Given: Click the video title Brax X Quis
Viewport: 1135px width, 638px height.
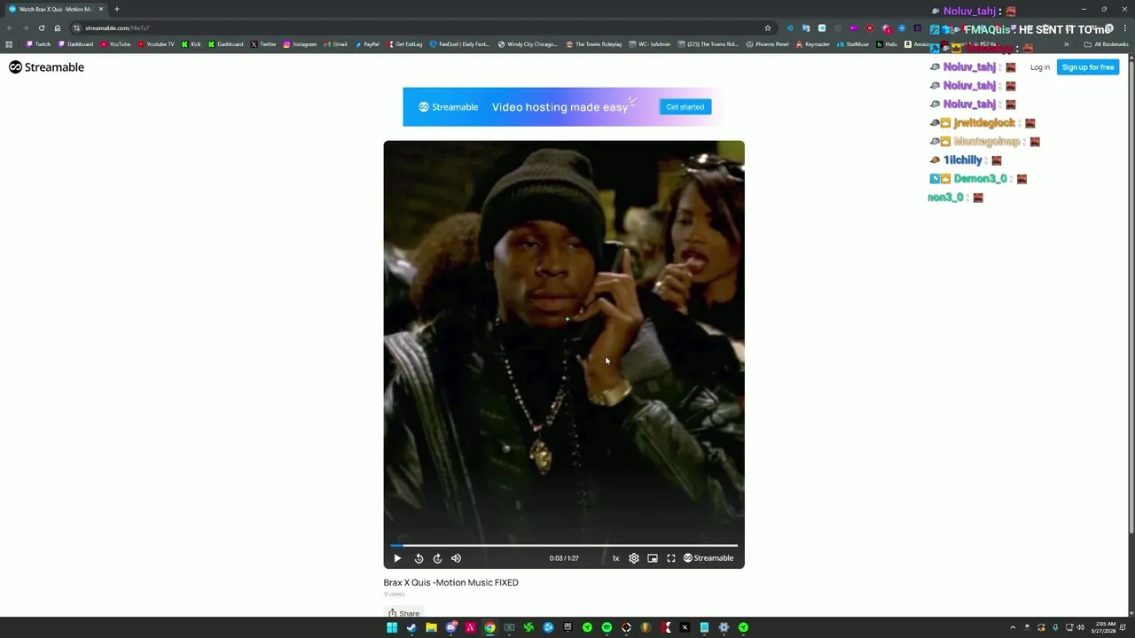Looking at the screenshot, I should [451, 582].
